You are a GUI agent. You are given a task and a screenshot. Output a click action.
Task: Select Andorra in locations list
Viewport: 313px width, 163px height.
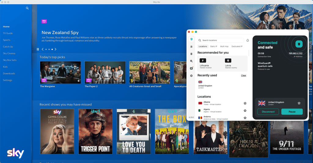[x=219, y=118]
